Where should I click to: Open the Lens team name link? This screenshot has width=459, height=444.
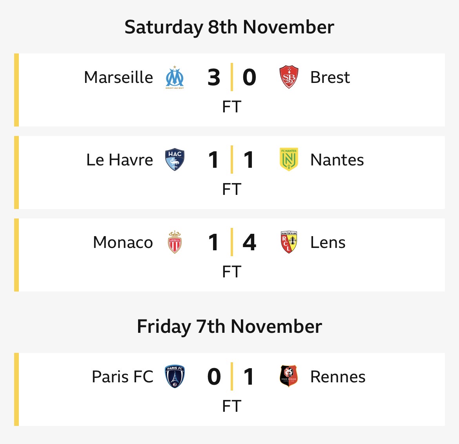[x=328, y=242]
